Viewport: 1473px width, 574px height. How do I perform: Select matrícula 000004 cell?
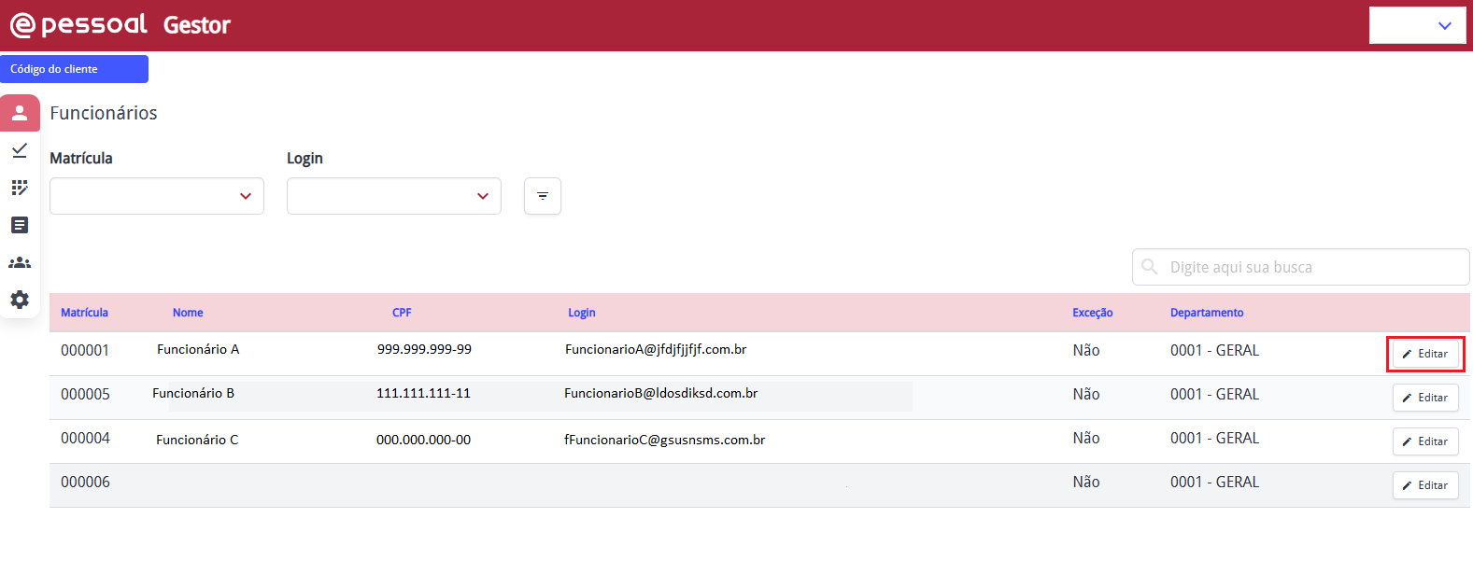pyautogui.click(x=85, y=438)
